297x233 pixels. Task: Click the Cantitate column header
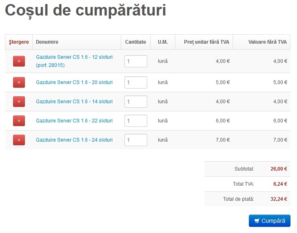(135, 42)
